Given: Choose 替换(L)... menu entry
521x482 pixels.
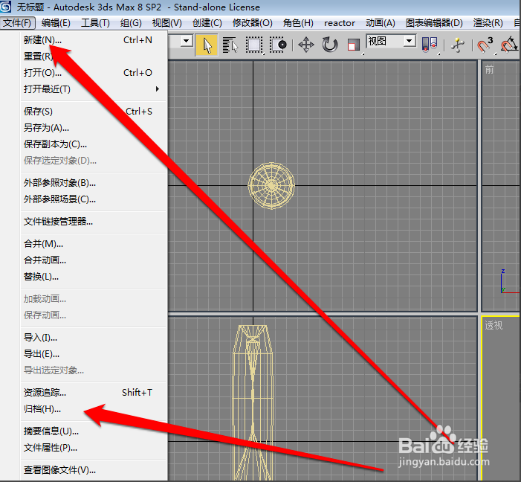Looking at the screenshot, I should (x=94, y=277).
